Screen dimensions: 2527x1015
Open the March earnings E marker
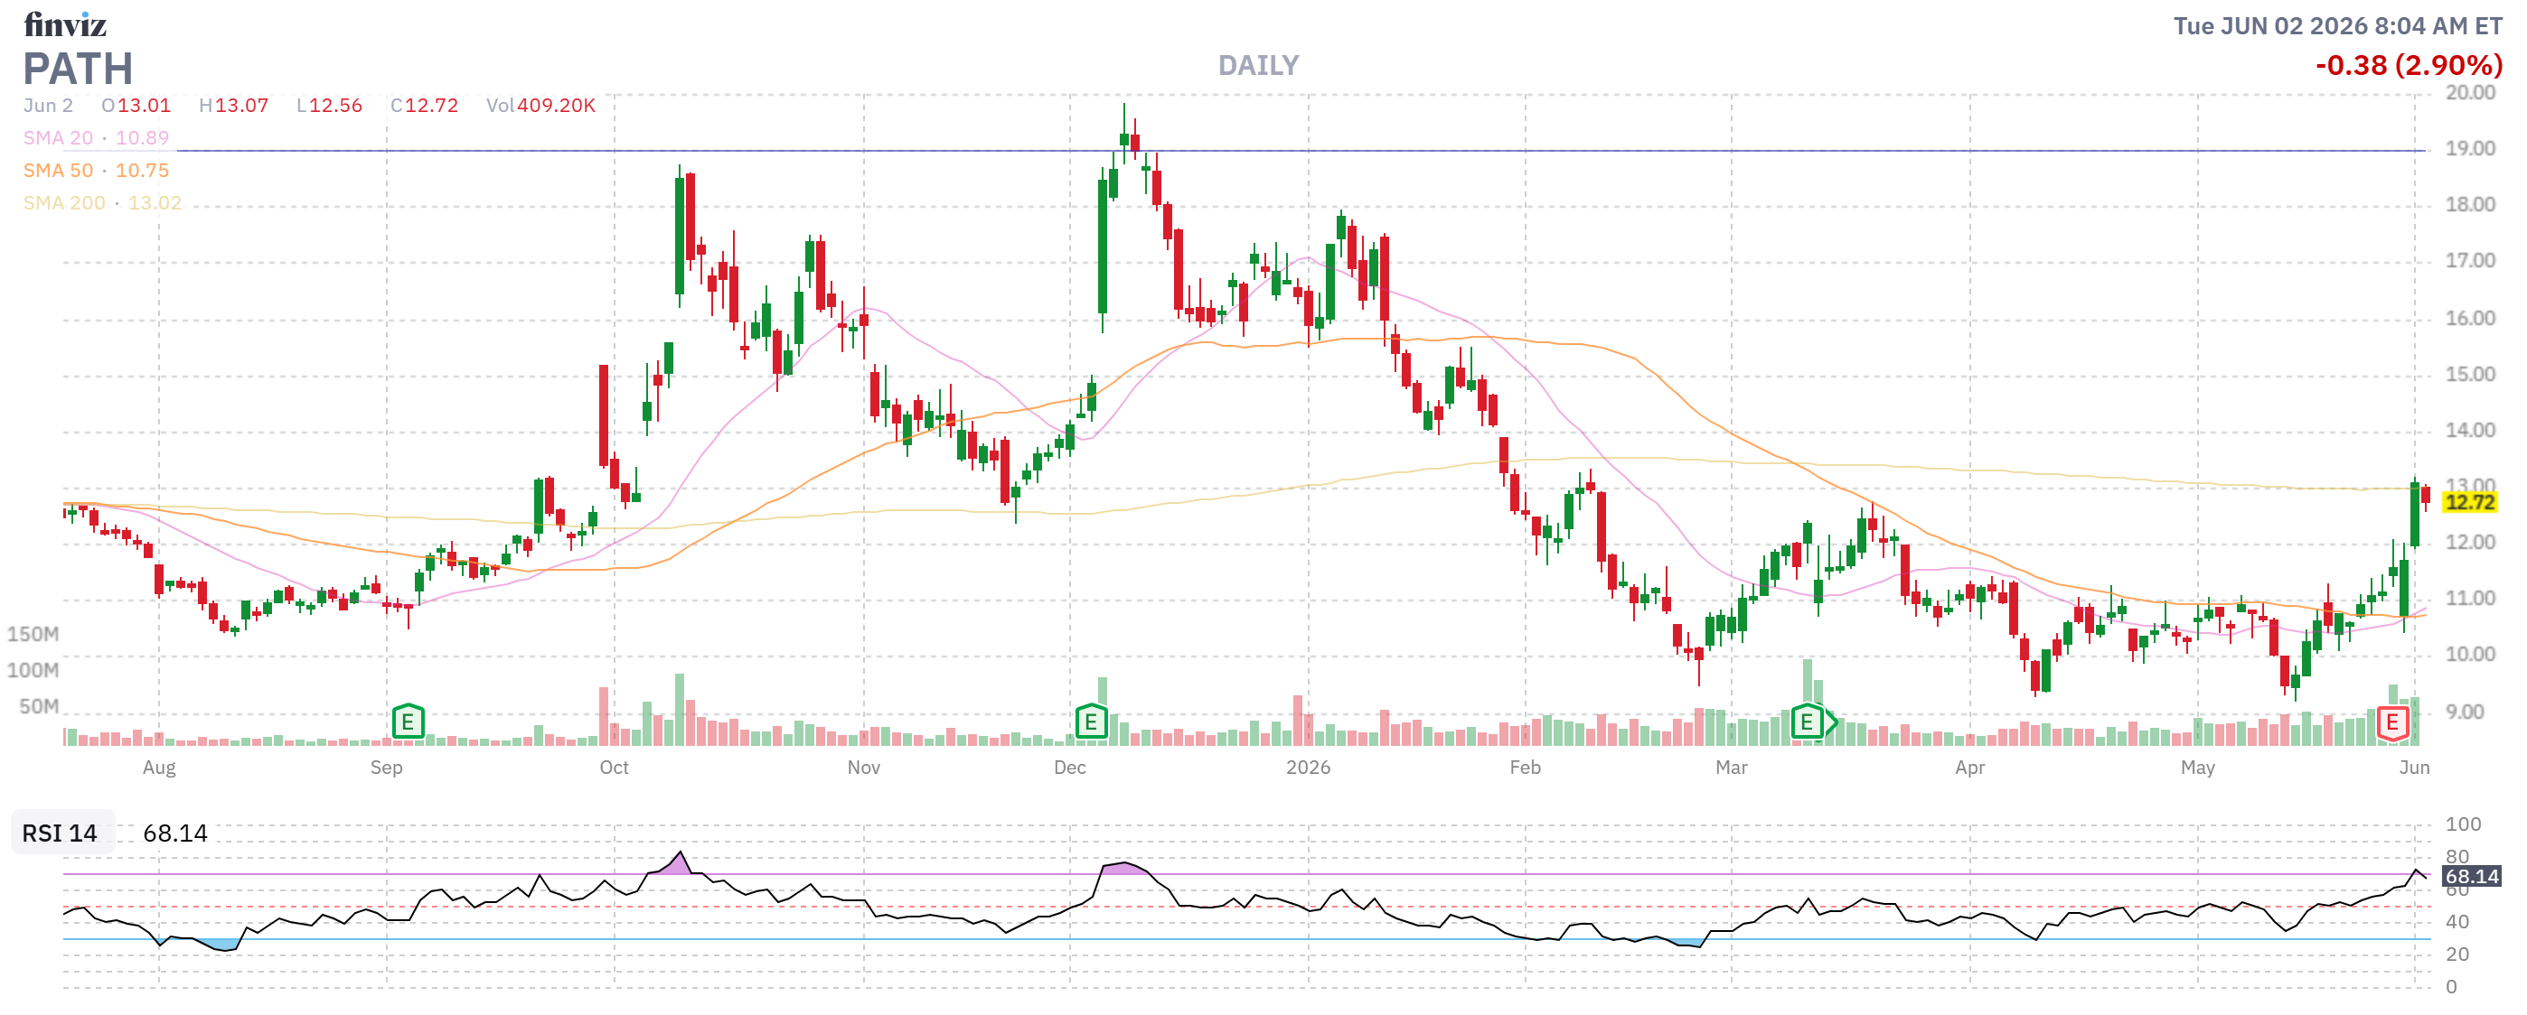pyautogui.click(x=1807, y=722)
